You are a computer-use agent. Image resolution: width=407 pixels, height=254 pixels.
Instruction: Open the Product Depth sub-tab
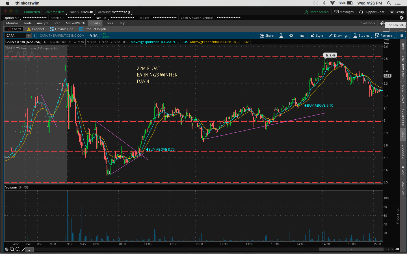click(x=93, y=29)
